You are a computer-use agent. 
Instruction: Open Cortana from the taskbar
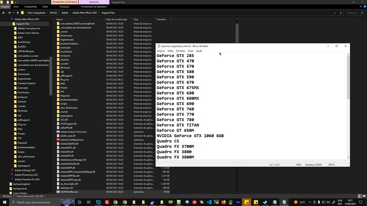[x=79, y=202]
